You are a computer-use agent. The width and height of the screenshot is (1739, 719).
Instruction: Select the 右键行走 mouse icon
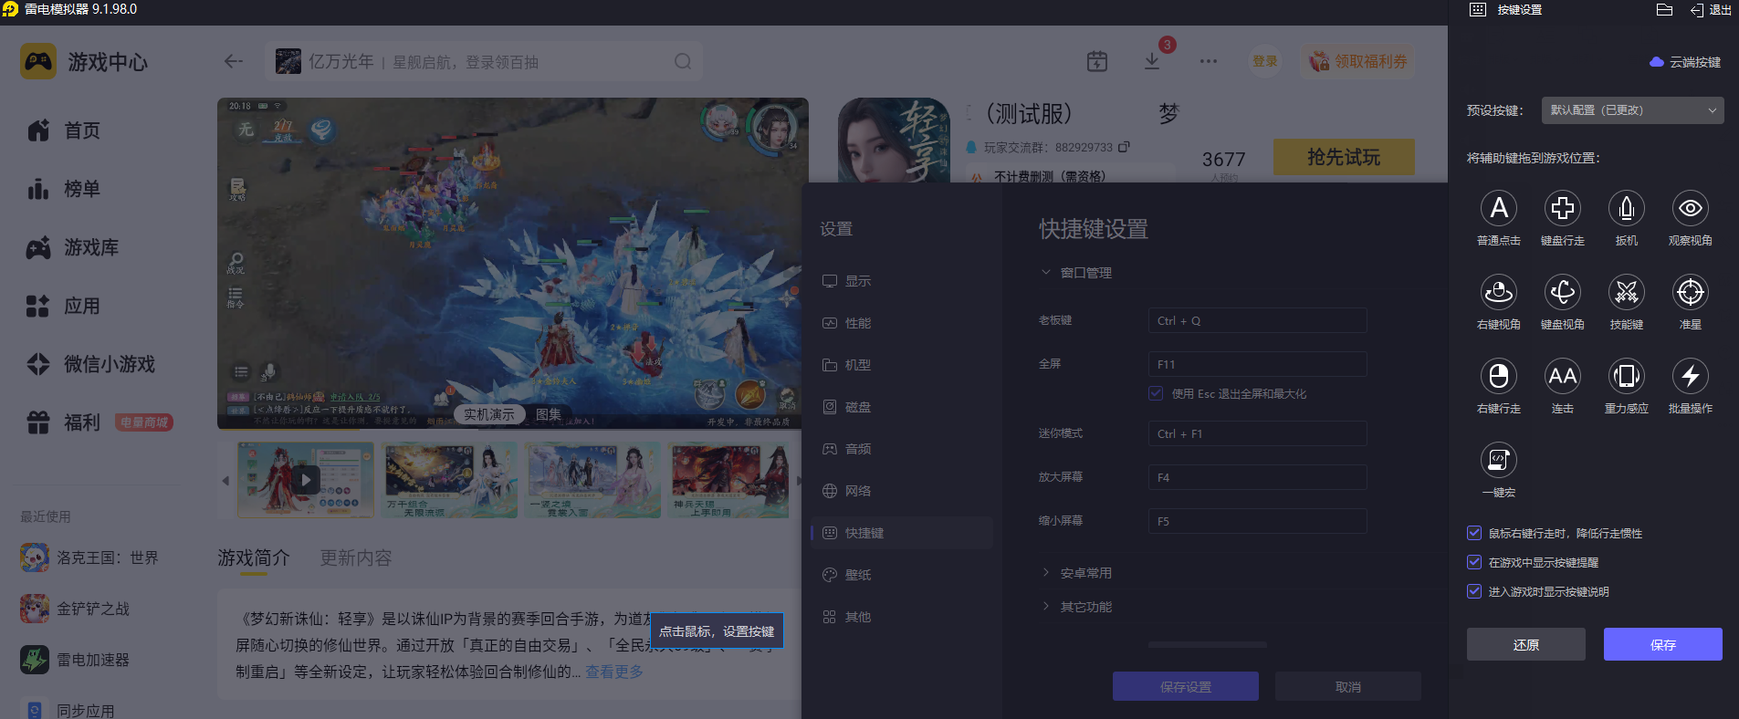coord(1498,376)
